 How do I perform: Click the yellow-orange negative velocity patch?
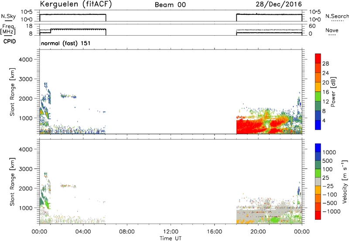pyautogui.click(x=245, y=221)
